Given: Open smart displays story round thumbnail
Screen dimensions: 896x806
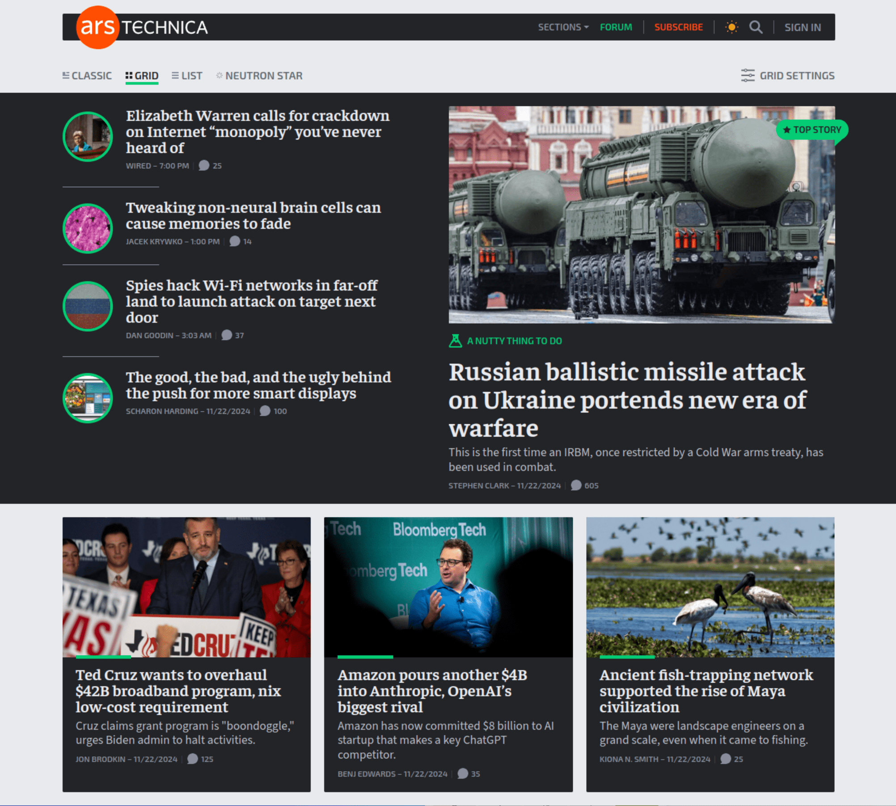Looking at the screenshot, I should tap(88, 398).
